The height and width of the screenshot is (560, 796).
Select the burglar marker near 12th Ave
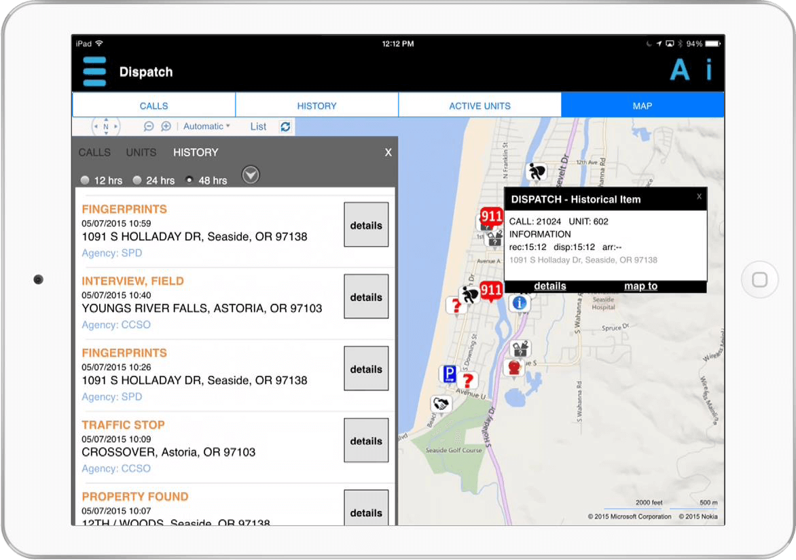point(536,172)
